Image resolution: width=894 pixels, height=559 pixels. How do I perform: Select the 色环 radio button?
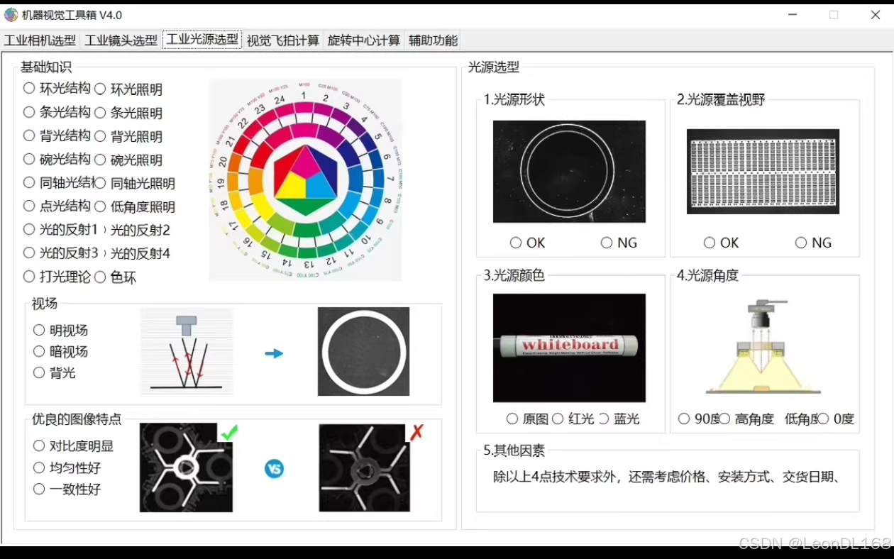coord(99,276)
